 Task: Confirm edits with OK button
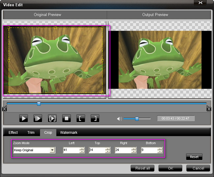[x=171, y=168]
